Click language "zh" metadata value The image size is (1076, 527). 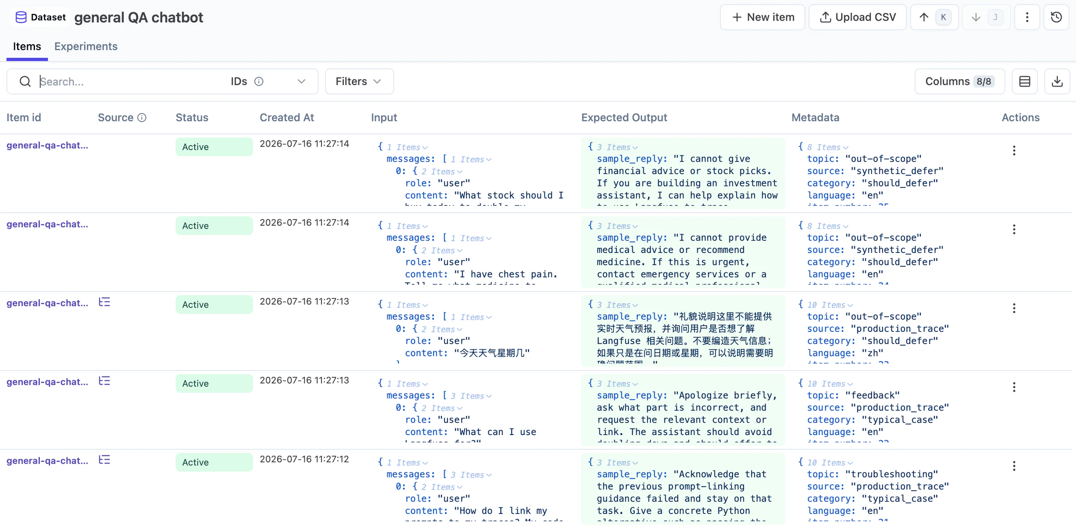click(872, 353)
